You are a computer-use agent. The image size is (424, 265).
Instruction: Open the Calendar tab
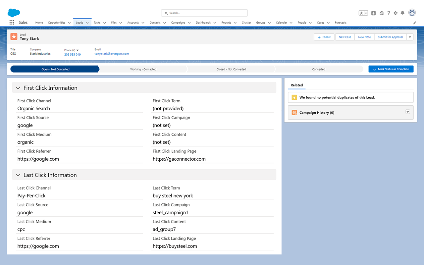282,23
